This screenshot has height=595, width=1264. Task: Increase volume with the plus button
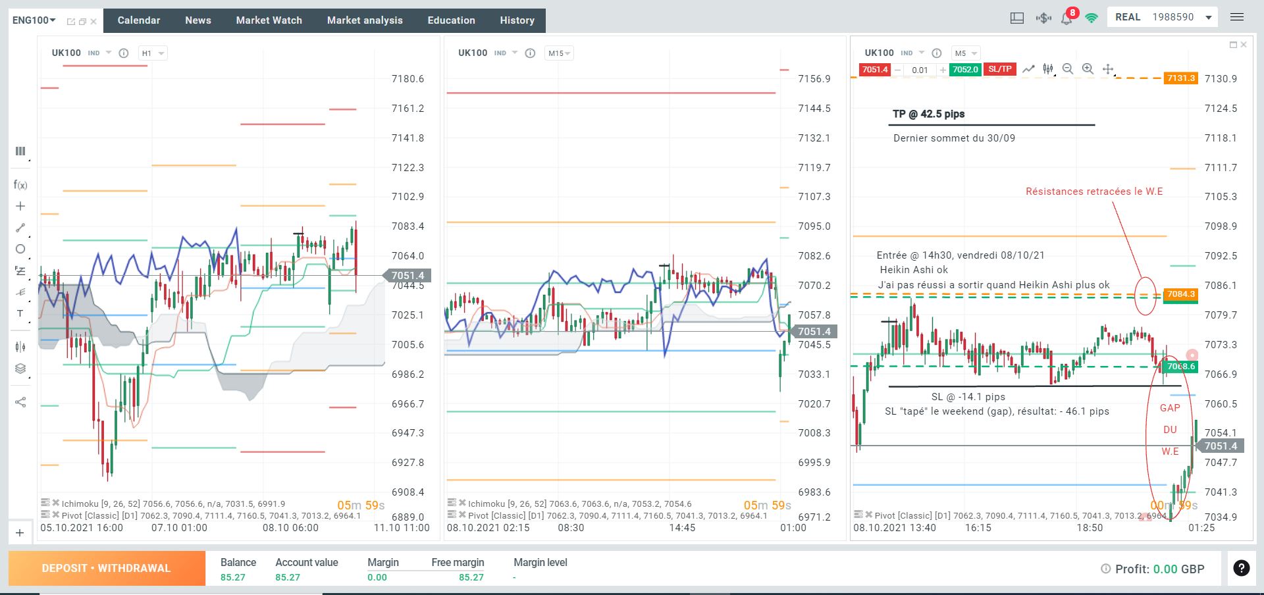(x=943, y=70)
